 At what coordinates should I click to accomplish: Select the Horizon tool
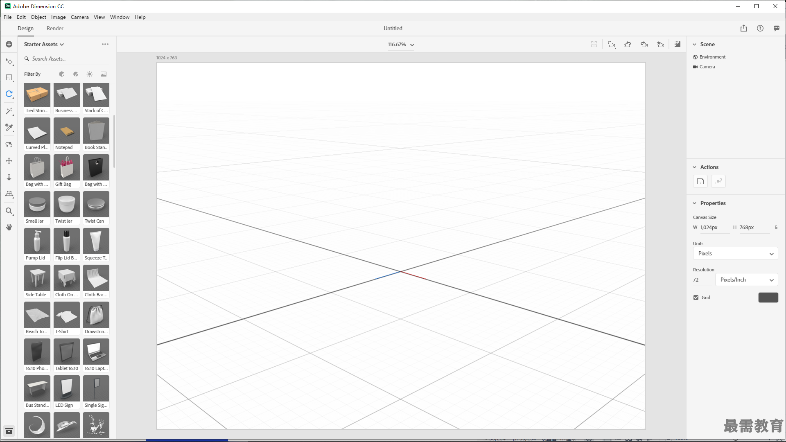tap(9, 194)
